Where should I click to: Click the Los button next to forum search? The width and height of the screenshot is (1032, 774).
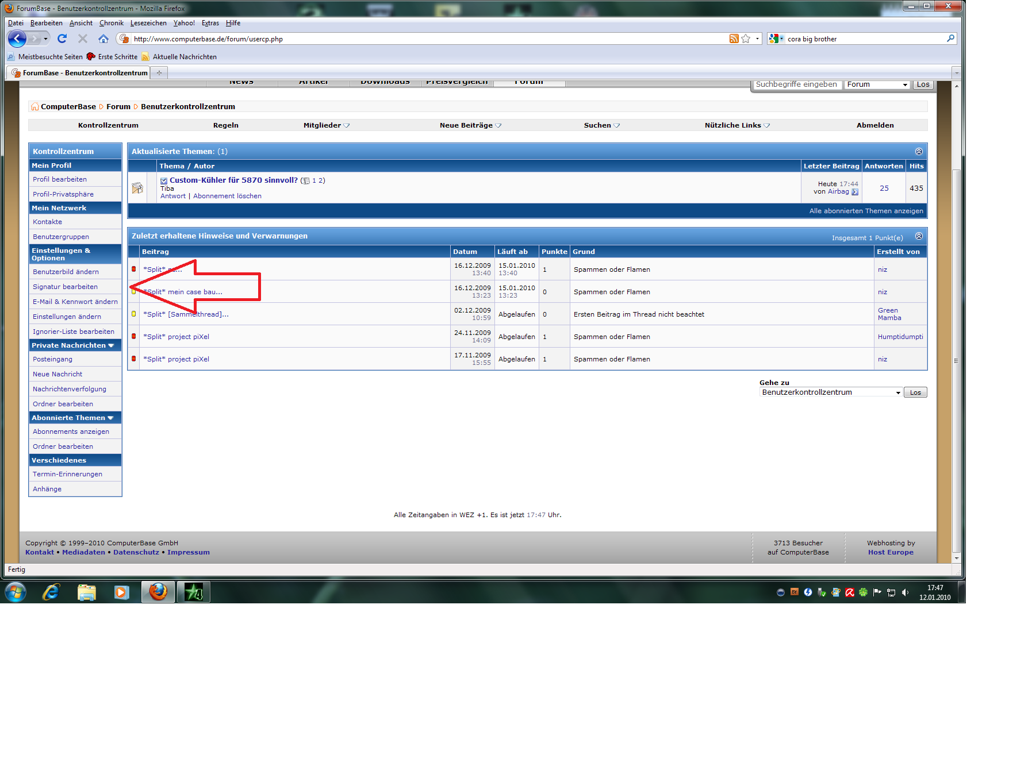(x=923, y=84)
